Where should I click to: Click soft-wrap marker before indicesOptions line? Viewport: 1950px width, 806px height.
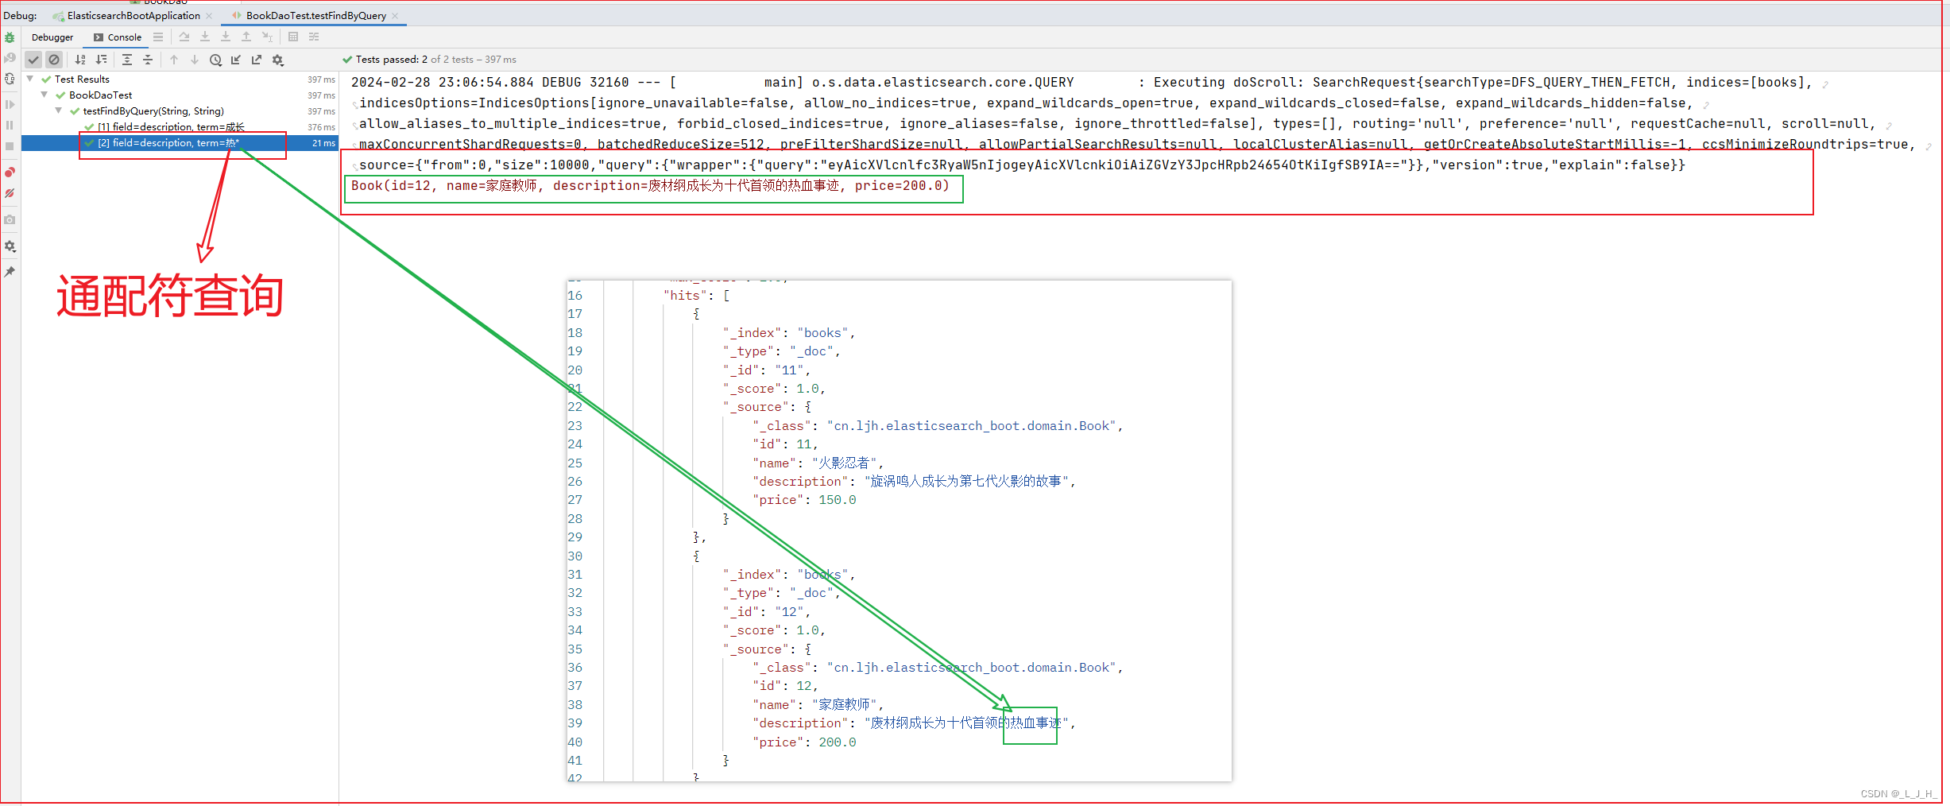coord(355,105)
